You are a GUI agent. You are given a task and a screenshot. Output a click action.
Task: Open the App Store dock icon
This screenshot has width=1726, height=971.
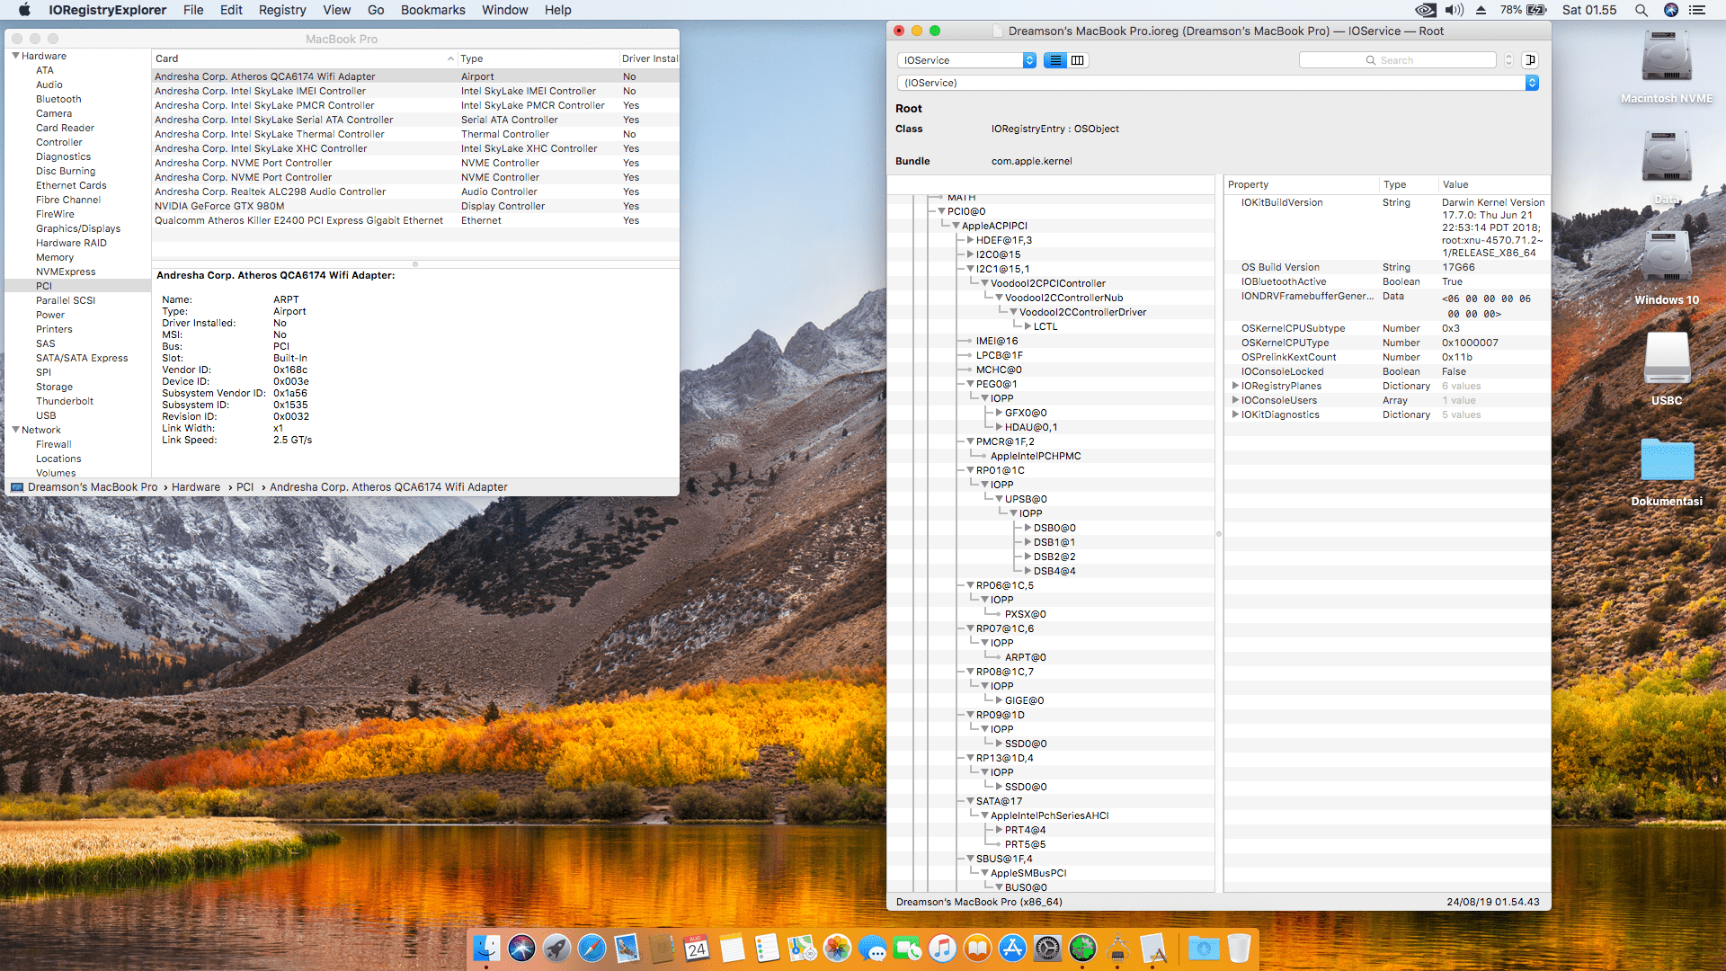1012,948
